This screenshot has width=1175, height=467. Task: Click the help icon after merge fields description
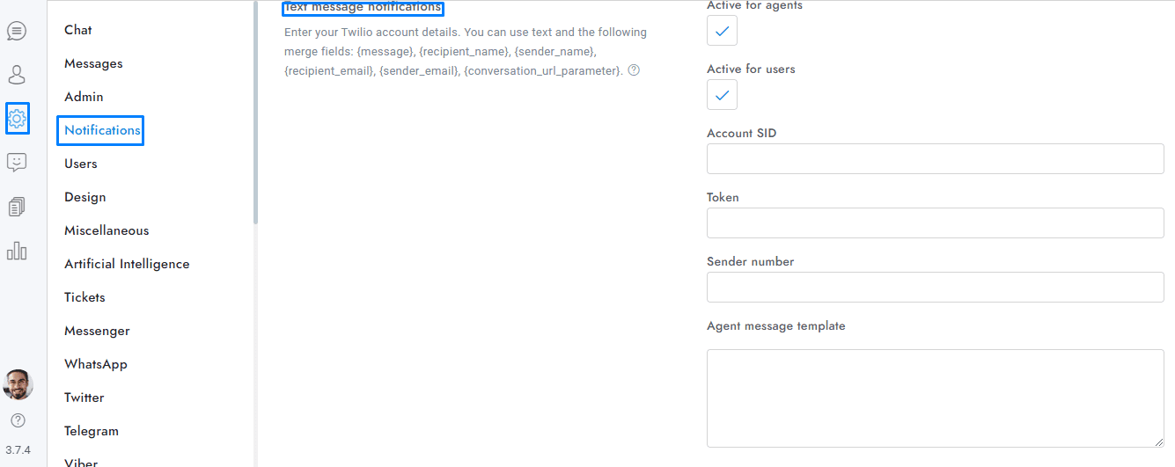[634, 70]
